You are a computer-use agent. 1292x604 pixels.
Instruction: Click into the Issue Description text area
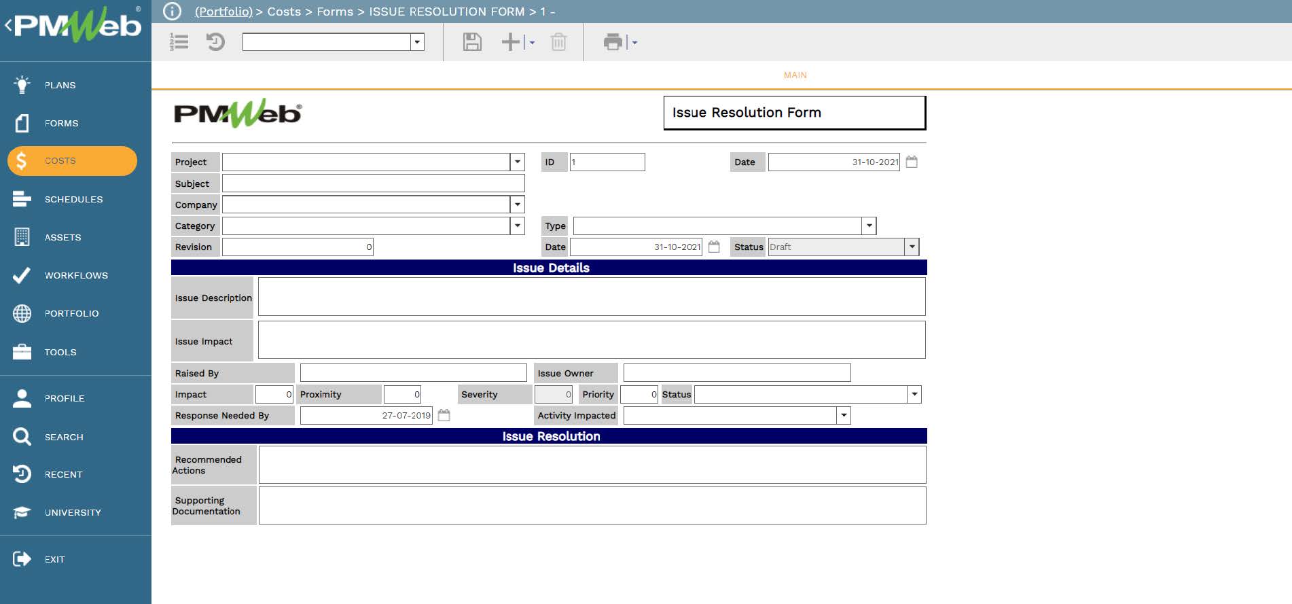[592, 297]
